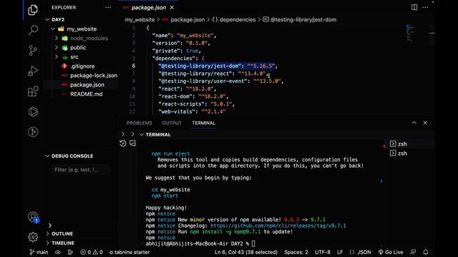Click line 9 "react" dependency

(x=187, y=89)
